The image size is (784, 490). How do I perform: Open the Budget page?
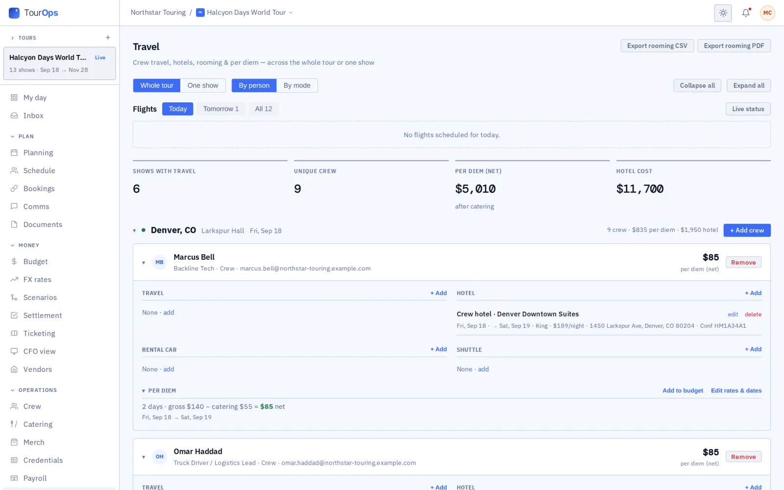59,262
